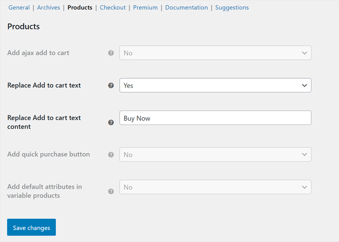Select the Products tab
Screen dimensions: 339x242
click(80, 7)
